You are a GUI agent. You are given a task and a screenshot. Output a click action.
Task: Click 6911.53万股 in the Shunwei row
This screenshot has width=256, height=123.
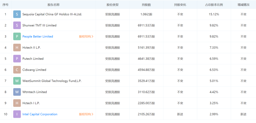(x=146, y=26)
